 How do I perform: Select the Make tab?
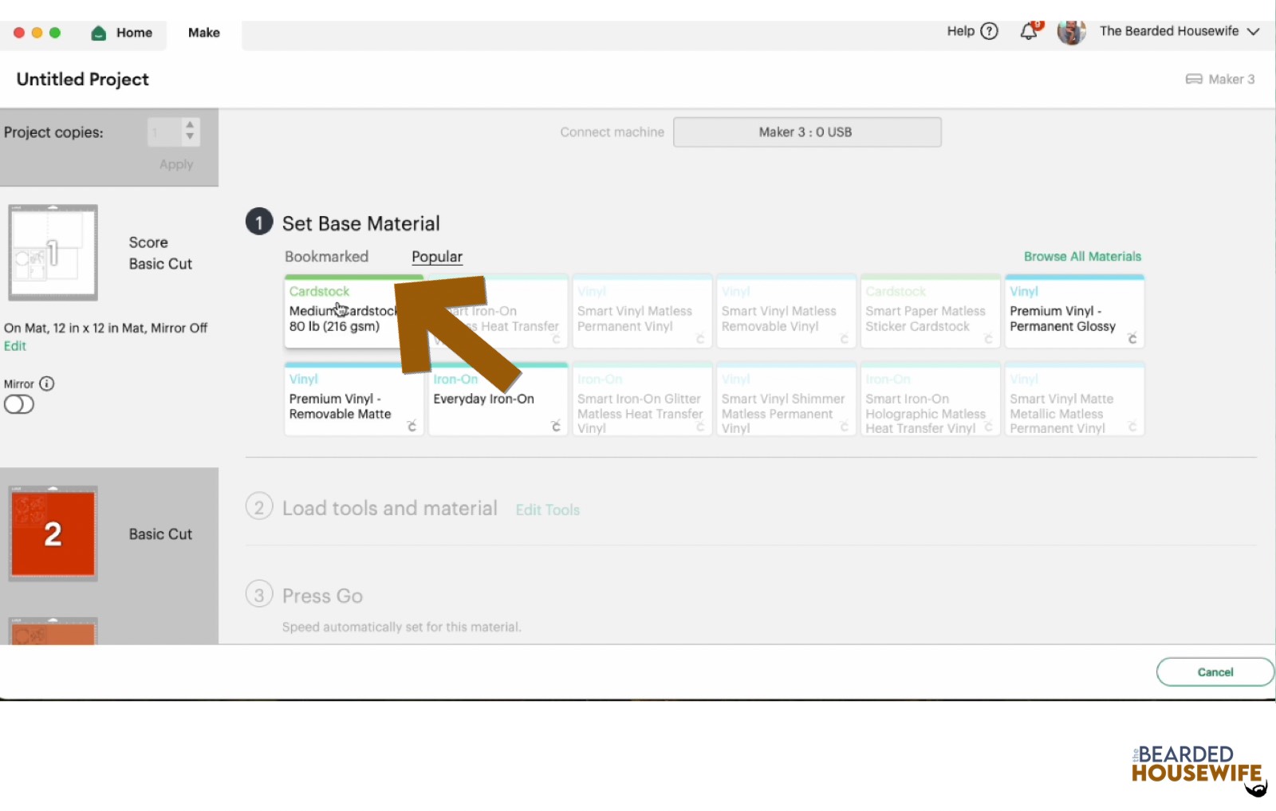coord(203,33)
